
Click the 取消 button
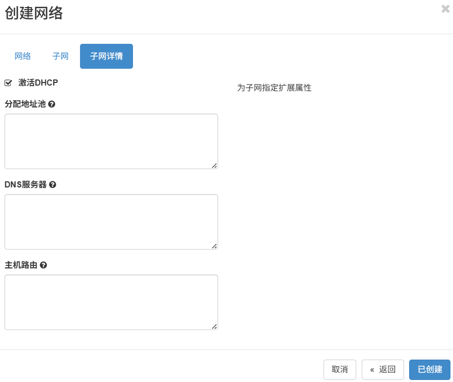point(340,369)
